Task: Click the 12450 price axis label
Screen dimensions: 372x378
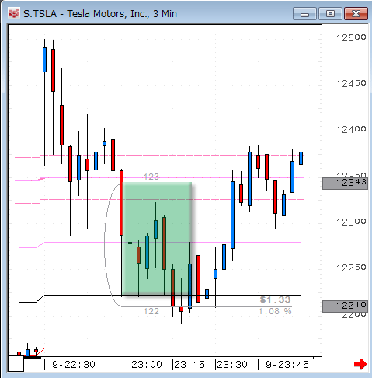Action: 351,83
